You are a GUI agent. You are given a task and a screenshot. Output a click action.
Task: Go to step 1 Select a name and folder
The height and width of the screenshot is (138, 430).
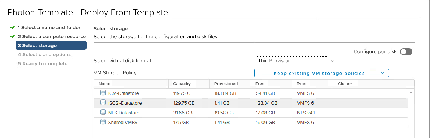pyautogui.click(x=49, y=28)
